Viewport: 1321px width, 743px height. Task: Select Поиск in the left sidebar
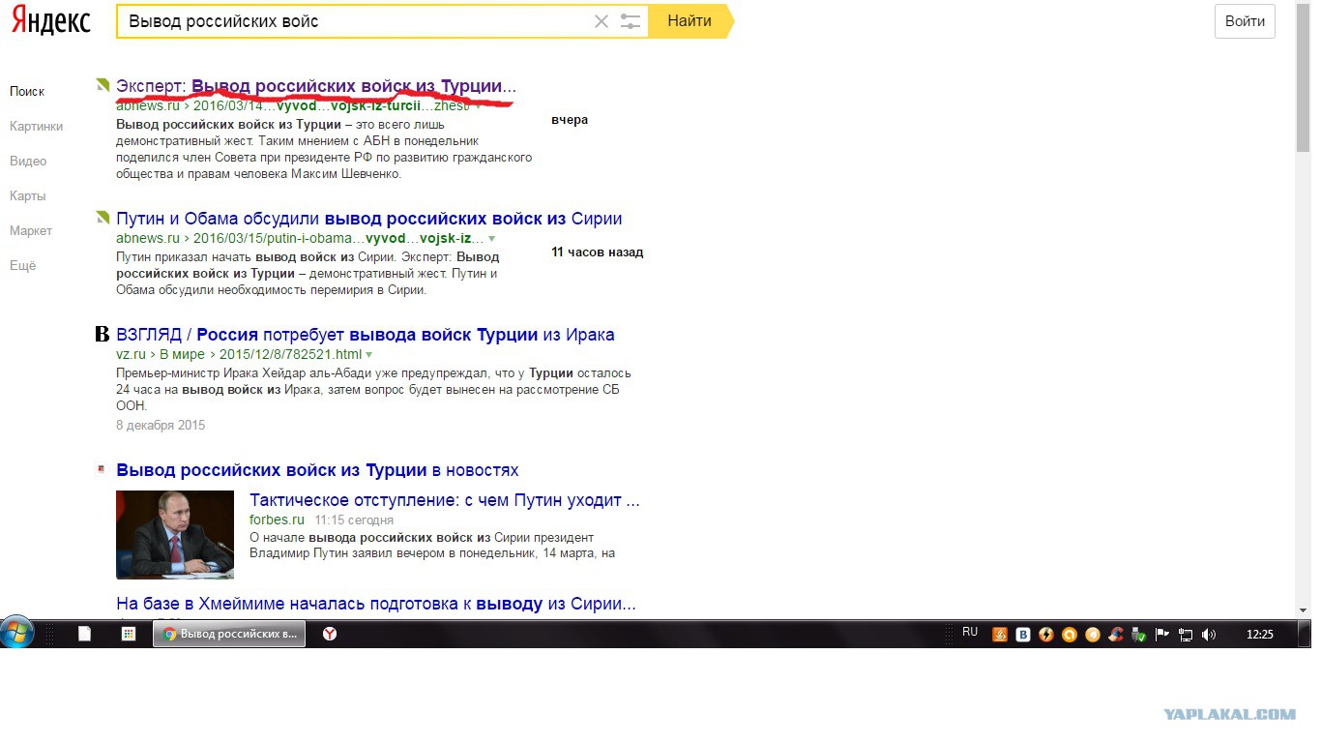coord(27,91)
